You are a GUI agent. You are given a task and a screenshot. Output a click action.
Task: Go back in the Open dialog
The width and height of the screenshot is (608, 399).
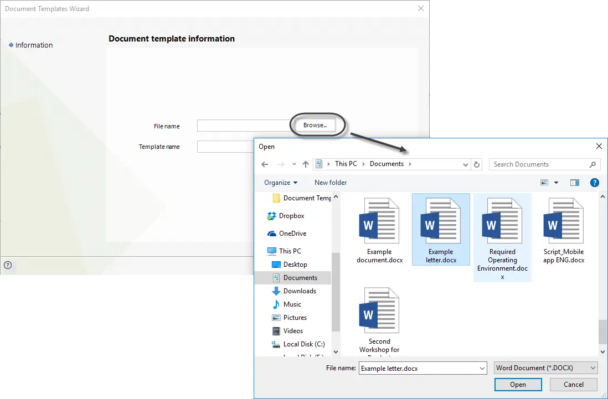point(265,164)
